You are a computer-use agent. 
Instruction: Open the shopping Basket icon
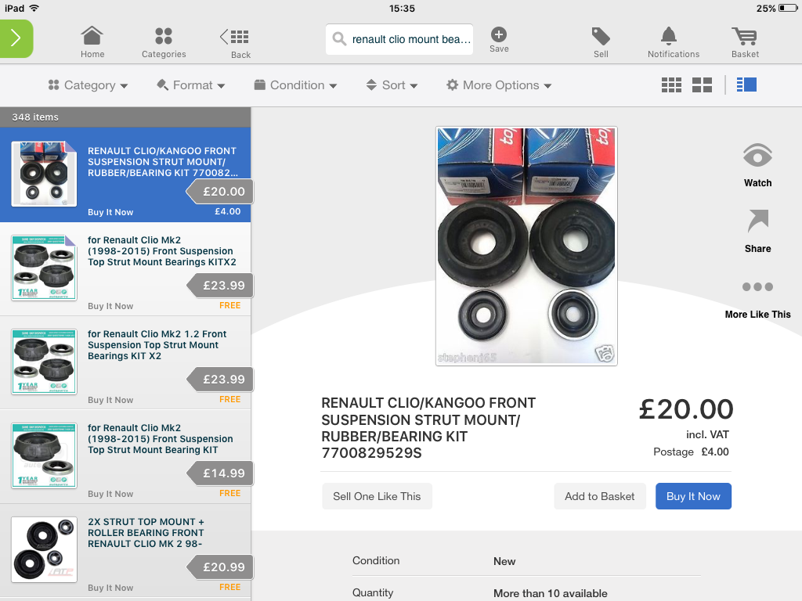pyautogui.click(x=745, y=36)
